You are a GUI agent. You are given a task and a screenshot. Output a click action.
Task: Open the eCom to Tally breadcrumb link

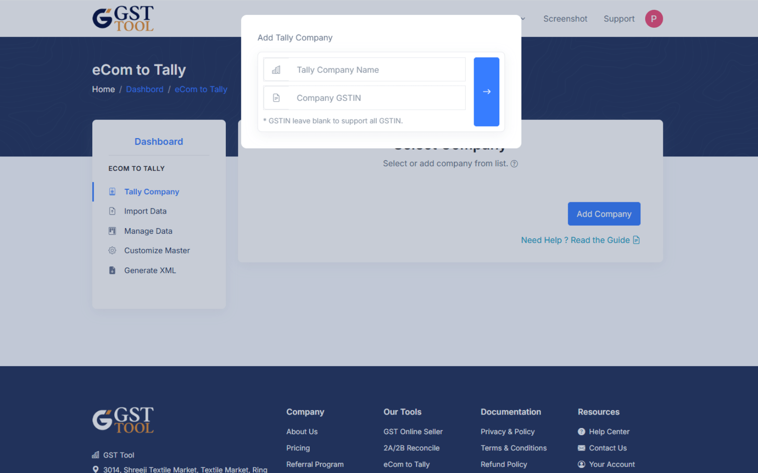pos(201,89)
